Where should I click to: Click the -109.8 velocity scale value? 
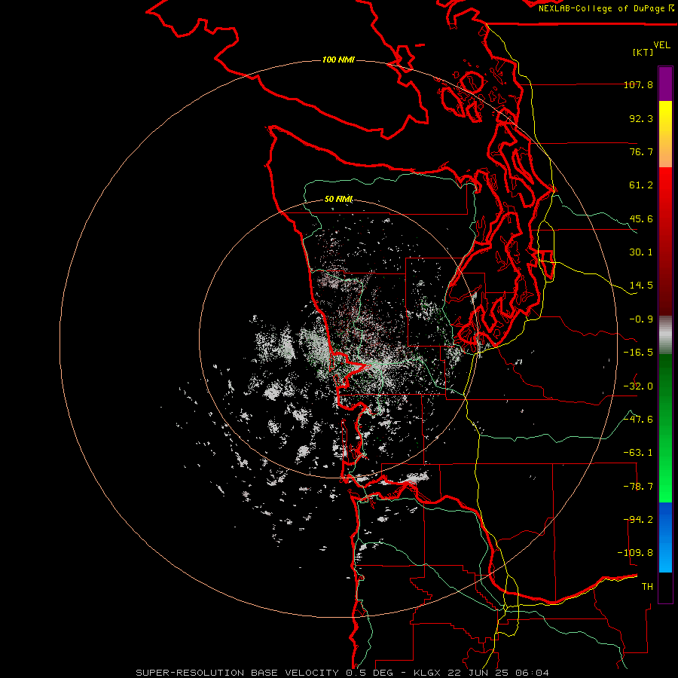pyautogui.click(x=635, y=553)
